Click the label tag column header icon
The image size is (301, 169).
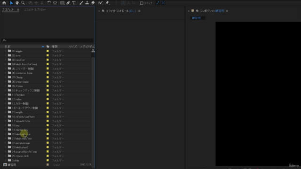pyautogui.click(x=48, y=46)
